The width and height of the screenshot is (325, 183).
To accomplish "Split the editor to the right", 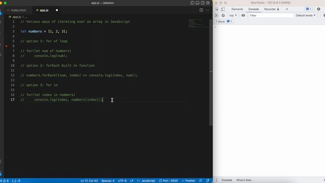I will tap(201, 10).
